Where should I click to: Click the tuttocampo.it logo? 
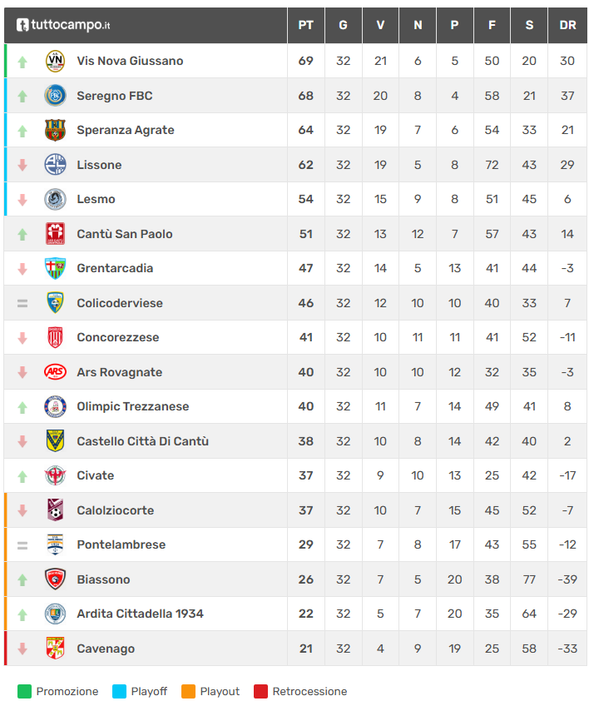pos(63,25)
